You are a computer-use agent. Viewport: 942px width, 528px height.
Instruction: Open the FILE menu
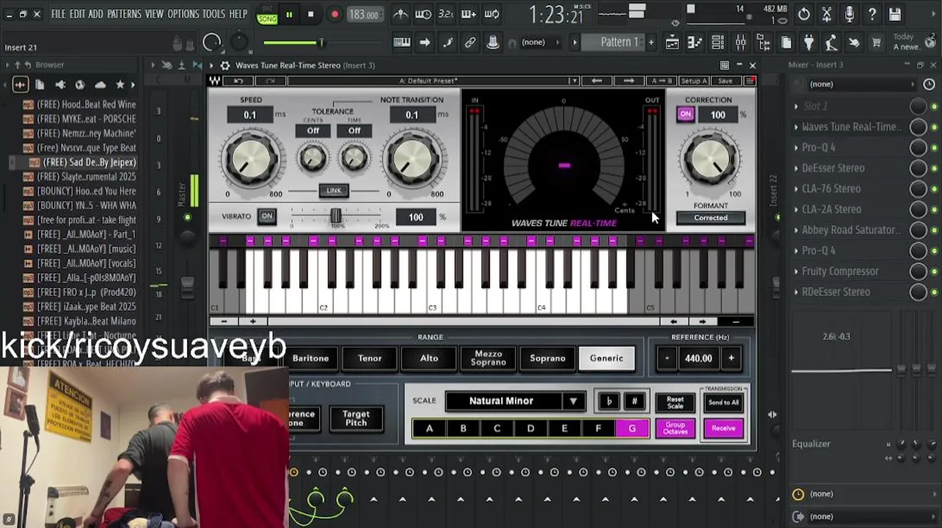tap(57, 14)
